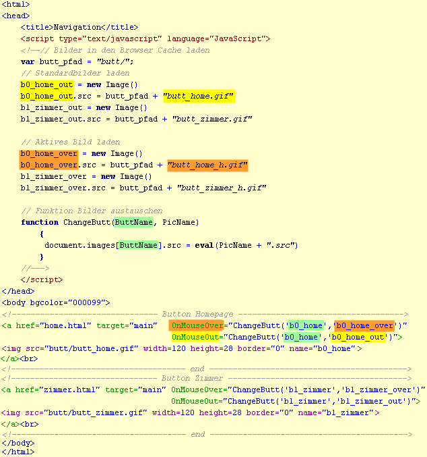Click the <body bgcolor="000099"> tag
Image resolution: width=427 pixels, height=457 pixels.
pyautogui.click(x=56, y=303)
